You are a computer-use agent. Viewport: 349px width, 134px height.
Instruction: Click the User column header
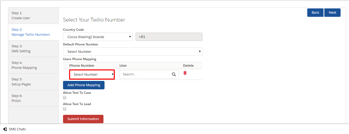pos(123,66)
